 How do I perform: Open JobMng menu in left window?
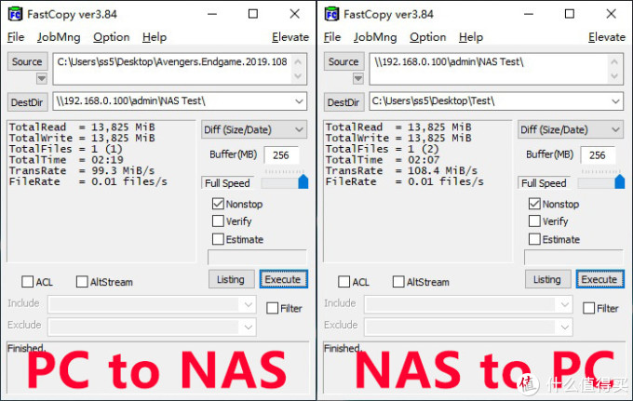[59, 37]
